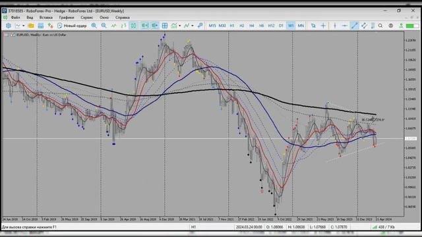Open the Вставка menu
422x237 pixels.
(45, 18)
